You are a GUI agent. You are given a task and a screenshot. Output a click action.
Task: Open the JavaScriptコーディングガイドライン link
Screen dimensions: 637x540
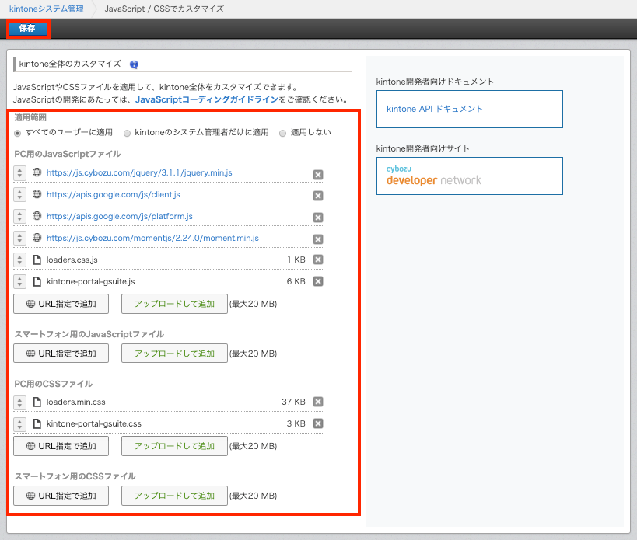(206, 100)
